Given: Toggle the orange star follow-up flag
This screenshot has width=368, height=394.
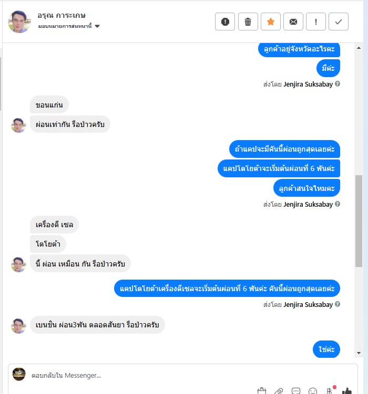Looking at the screenshot, I should [271, 22].
